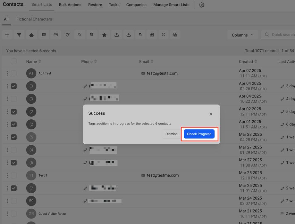This screenshot has height=224, width=295.
Task: Click the send email envelope icon
Action: click(x=55, y=35)
